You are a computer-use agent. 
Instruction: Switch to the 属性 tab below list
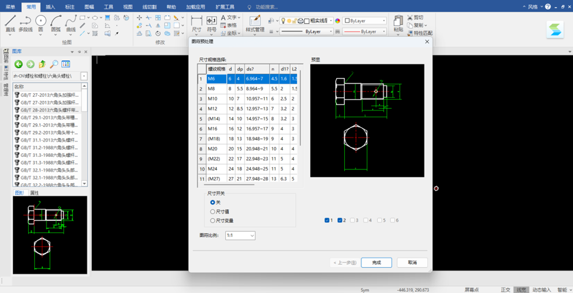[34, 193]
